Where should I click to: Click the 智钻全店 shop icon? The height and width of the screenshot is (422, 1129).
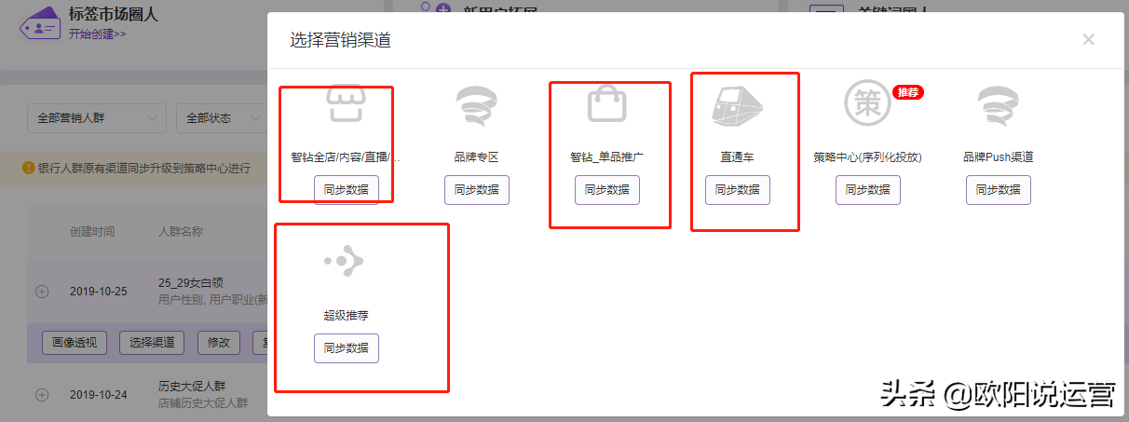(346, 103)
